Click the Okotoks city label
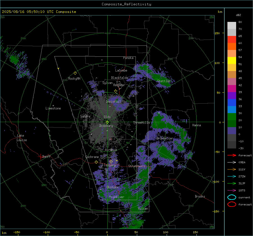Viewport: 253px width, 236px height. (112, 187)
